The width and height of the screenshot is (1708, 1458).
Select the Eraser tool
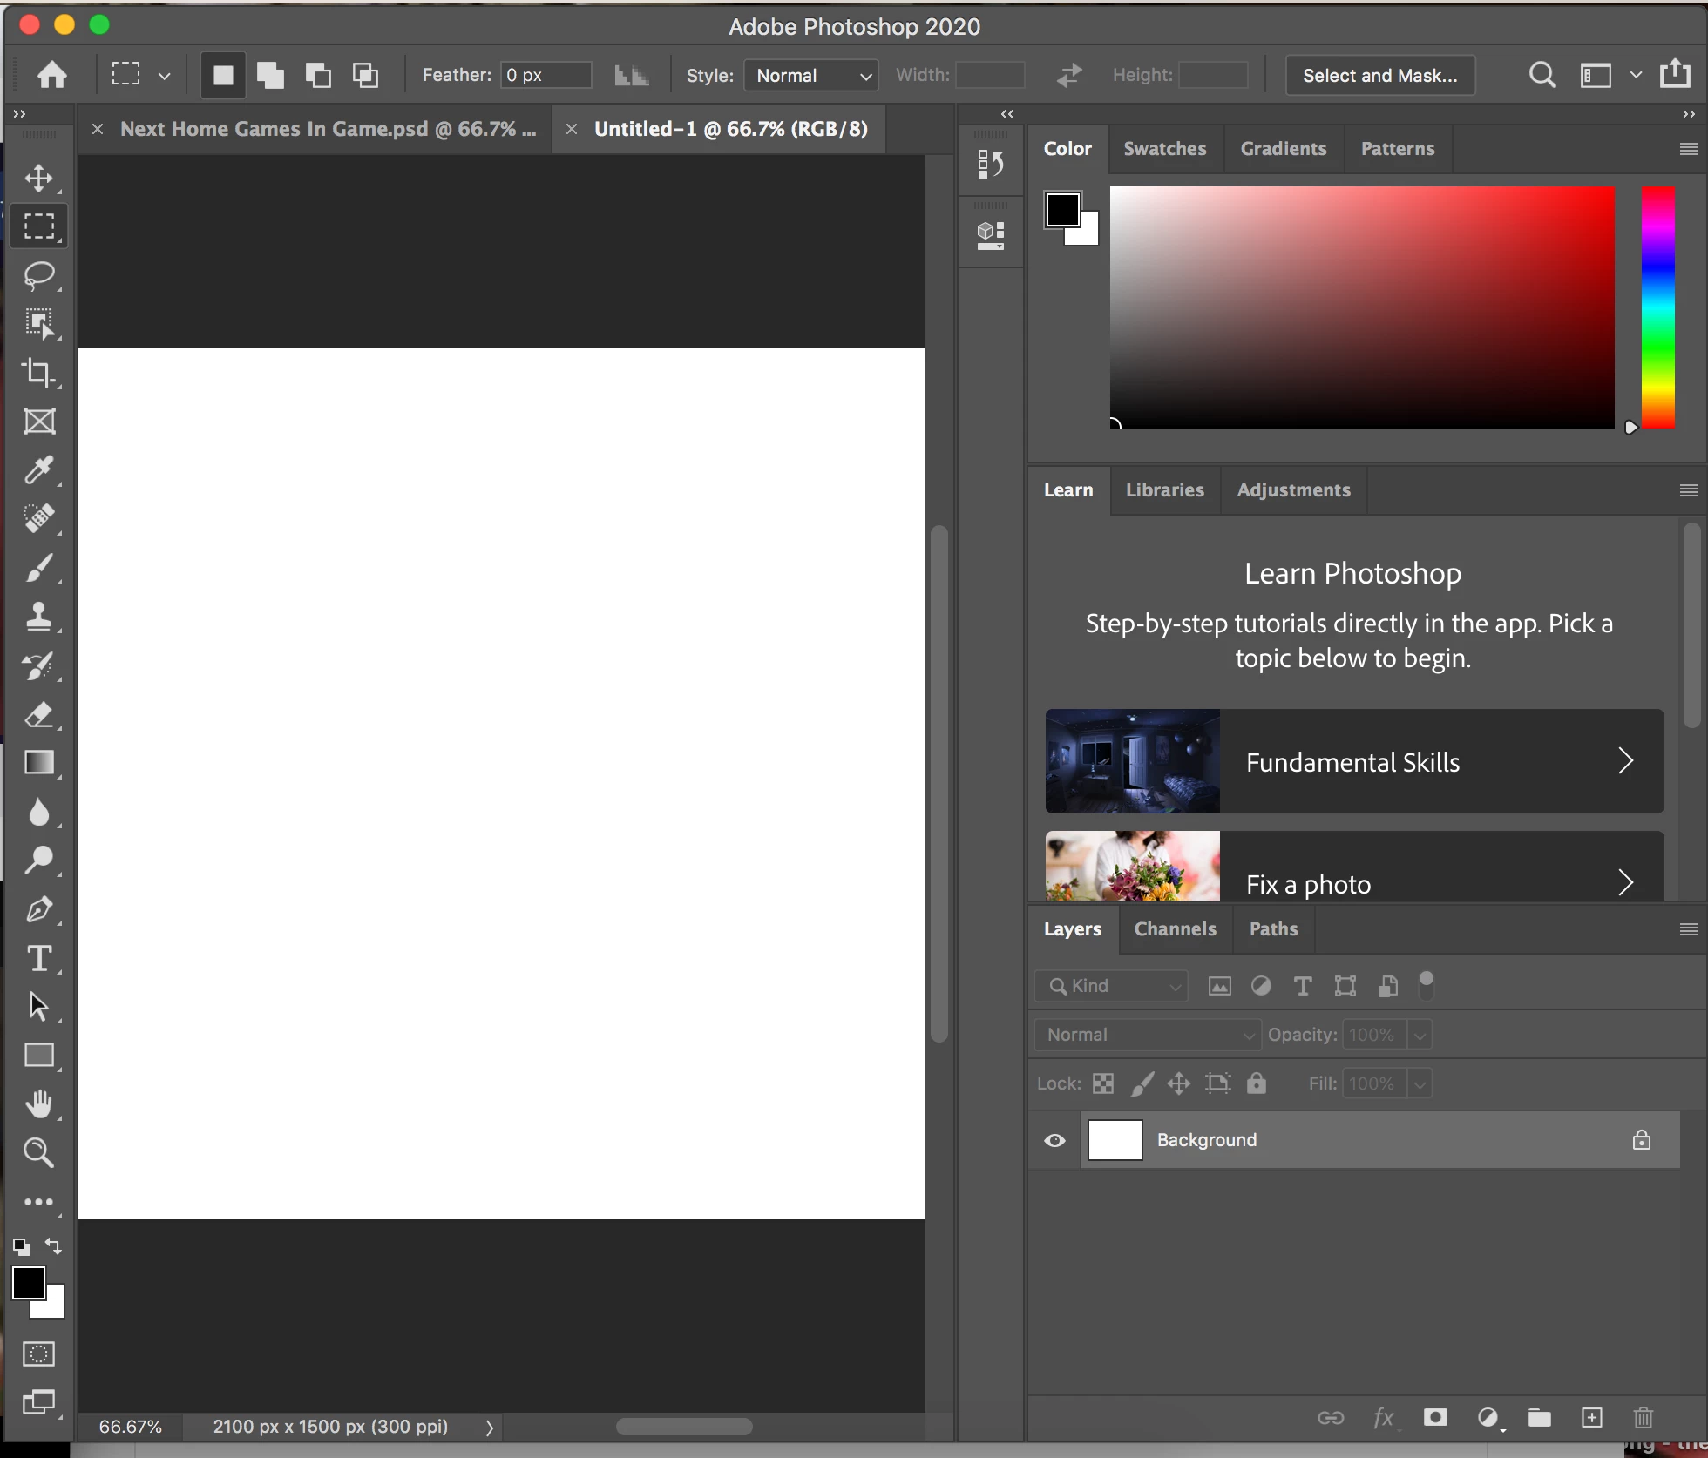coord(38,715)
